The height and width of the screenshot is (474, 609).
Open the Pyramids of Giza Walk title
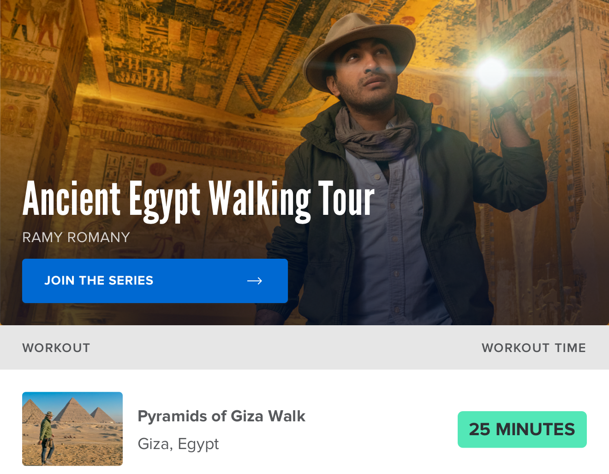pyautogui.click(x=221, y=416)
